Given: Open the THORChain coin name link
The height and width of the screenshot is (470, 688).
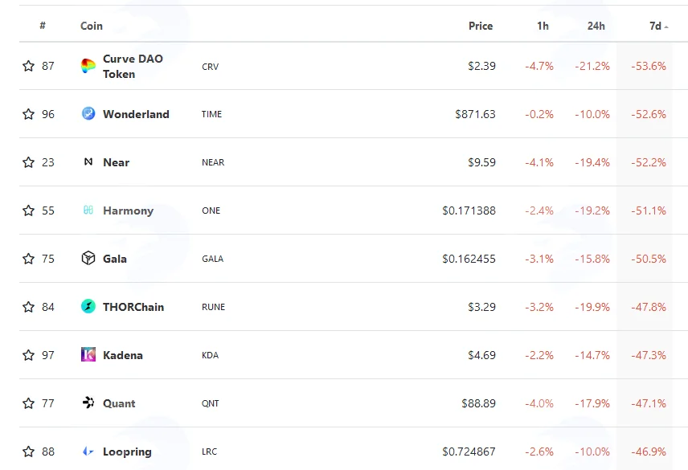Looking at the screenshot, I should [x=133, y=307].
